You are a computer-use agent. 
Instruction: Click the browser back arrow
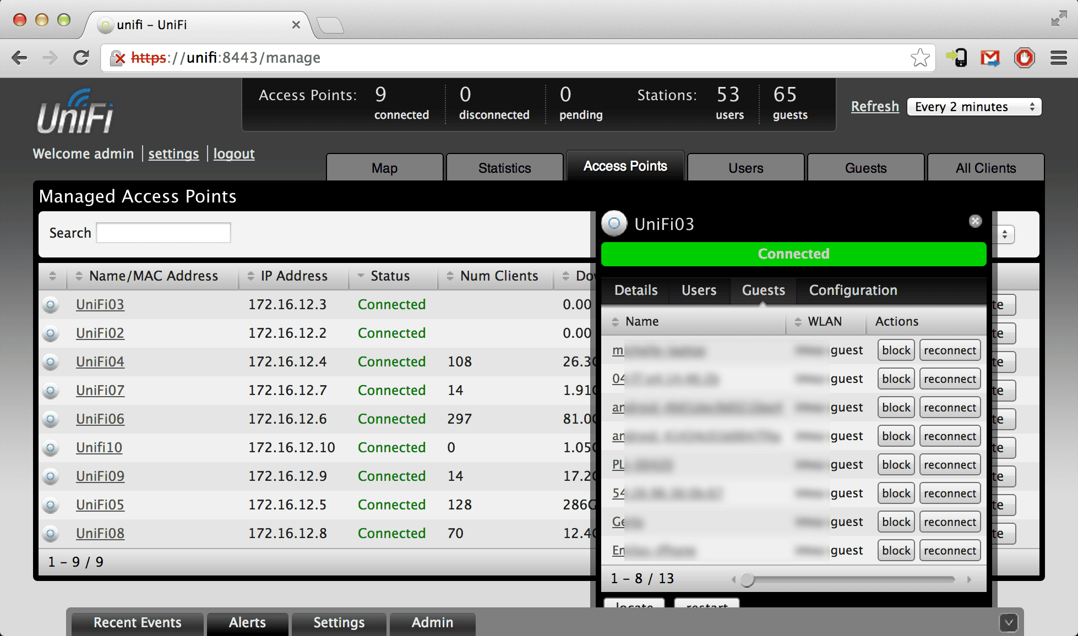[20, 58]
